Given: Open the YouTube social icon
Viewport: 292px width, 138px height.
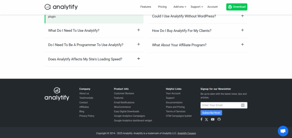Looking at the screenshot, I should (x=213, y=119).
